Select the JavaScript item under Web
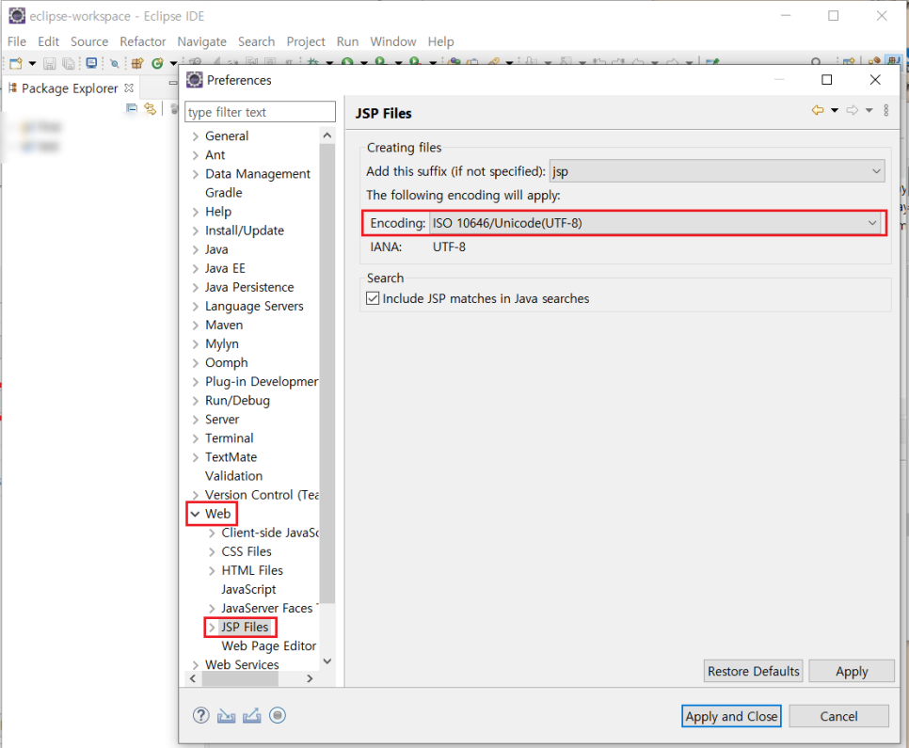The width and height of the screenshot is (909, 748). click(248, 590)
